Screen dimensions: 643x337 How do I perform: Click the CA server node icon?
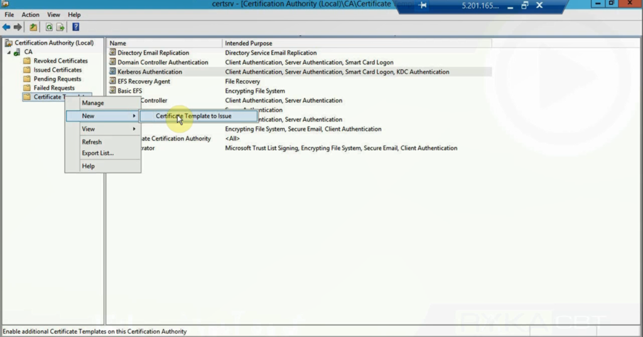pyautogui.click(x=17, y=52)
